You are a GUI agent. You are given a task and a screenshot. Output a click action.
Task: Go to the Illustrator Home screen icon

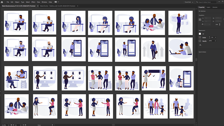point(2,2)
